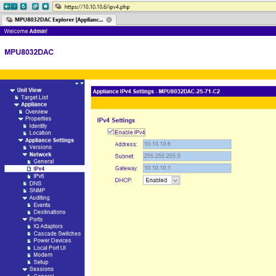Collapse the Network tree section
This screenshot has width=276, height=276.
point(25,155)
